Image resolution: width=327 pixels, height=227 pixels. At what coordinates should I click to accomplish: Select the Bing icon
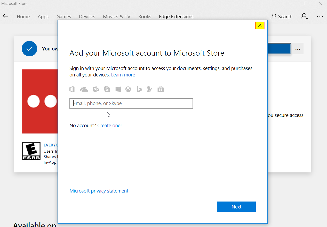pyautogui.click(x=139, y=89)
